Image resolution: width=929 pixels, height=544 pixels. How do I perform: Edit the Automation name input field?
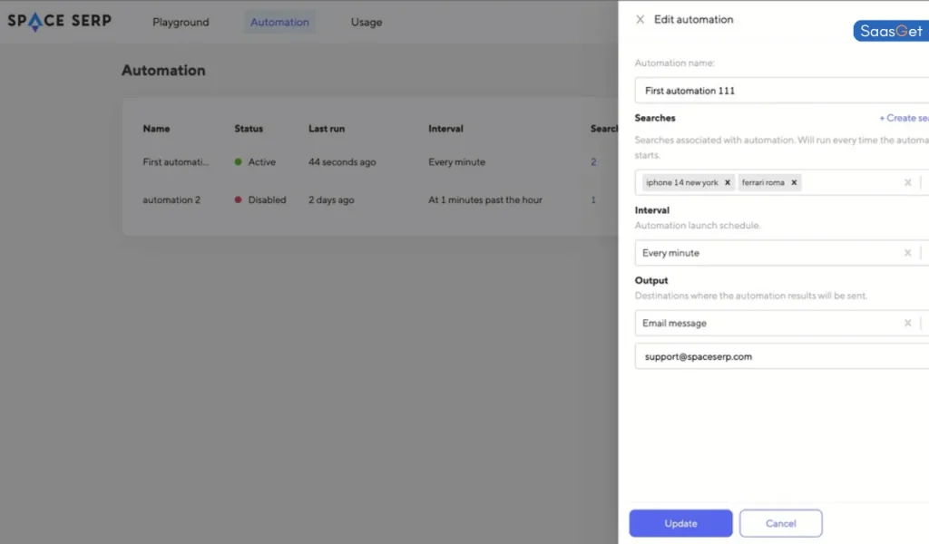[x=781, y=91]
